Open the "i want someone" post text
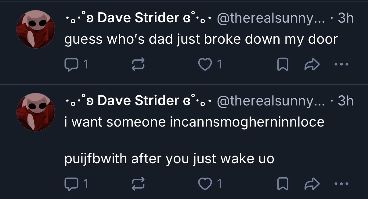 click(194, 122)
